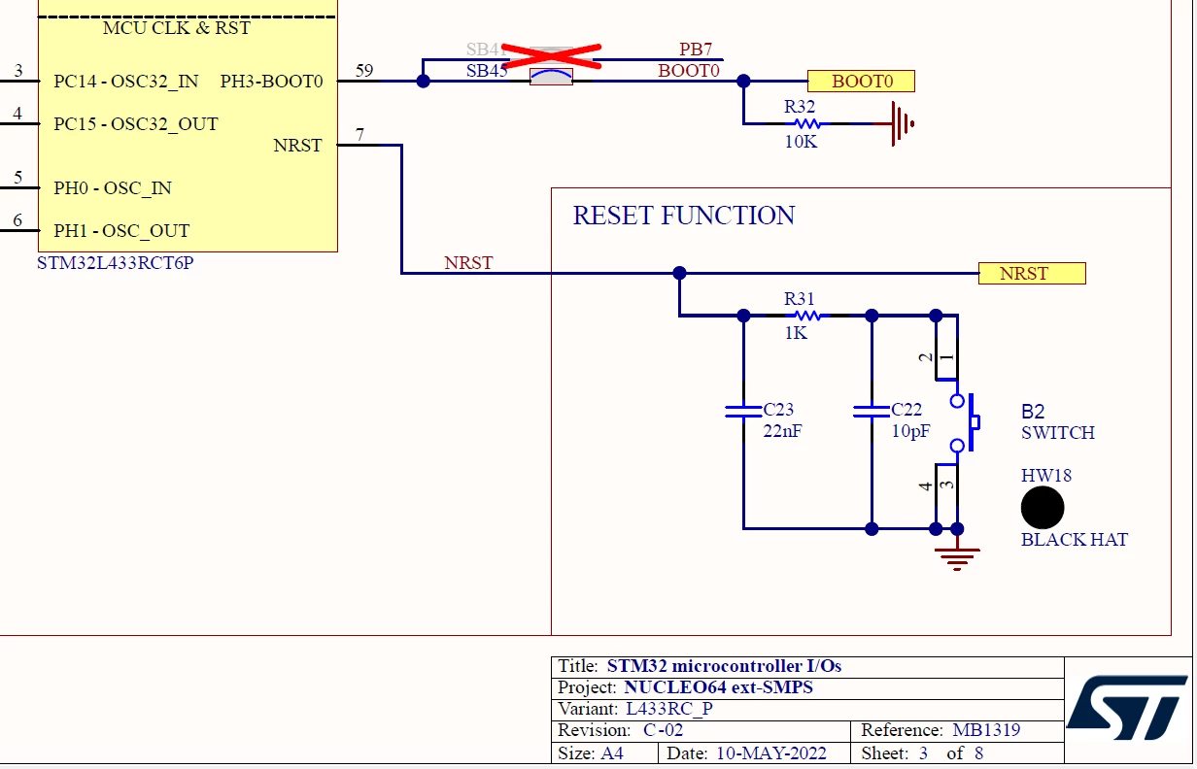Click the Revision C-02 field
Viewport: 1197px width, 769px height.
click(701, 730)
